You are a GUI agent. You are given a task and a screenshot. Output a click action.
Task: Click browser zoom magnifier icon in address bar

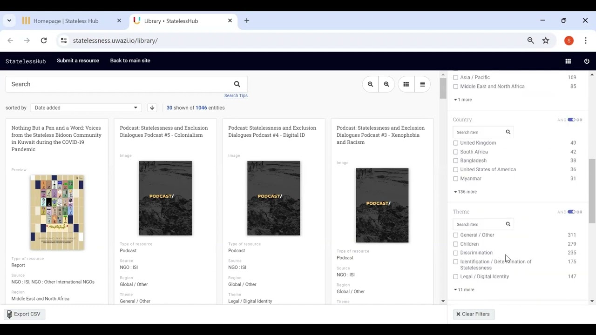530,40
